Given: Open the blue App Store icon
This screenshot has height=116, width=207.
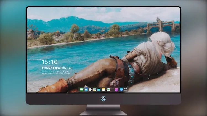Looking at the screenshot, I should (121, 89).
